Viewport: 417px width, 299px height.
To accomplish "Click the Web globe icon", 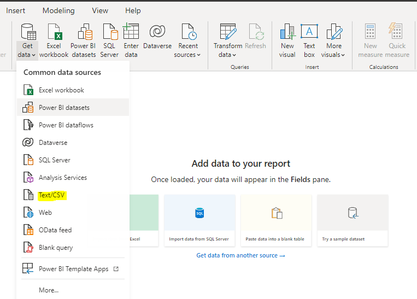I will click(x=28, y=212).
